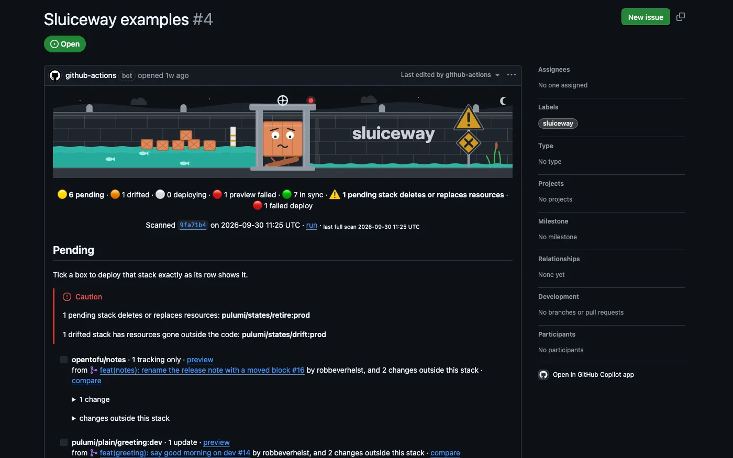The image size is (733, 458).
Task: Open compare link under opentofu/notes
Action: pyautogui.click(x=86, y=381)
